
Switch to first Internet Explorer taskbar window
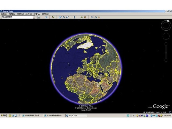click(x=32, y=116)
